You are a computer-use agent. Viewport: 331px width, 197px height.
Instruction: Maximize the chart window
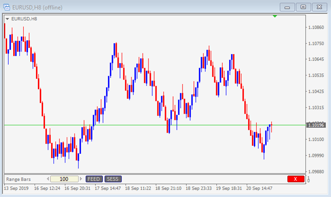(304, 7)
